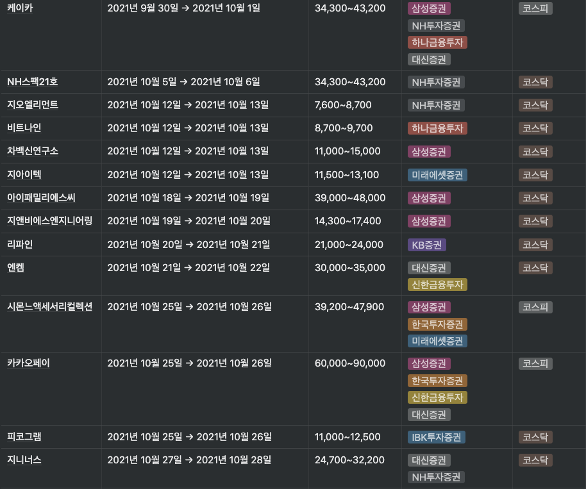The width and height of the screenshot is (586, 489).
Task: Click the date range for 비트나인
Action: 188,128
